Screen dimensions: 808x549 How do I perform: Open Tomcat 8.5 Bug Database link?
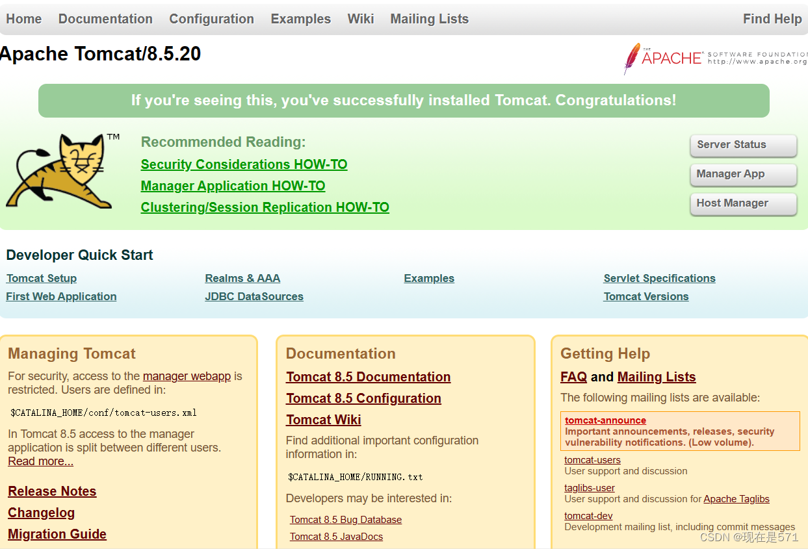coord(346,520)
